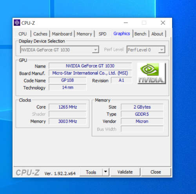The height and width of the screenshot is (194, 196).
Task: Minimize the CPU-Z window
Action: [126, 23]
